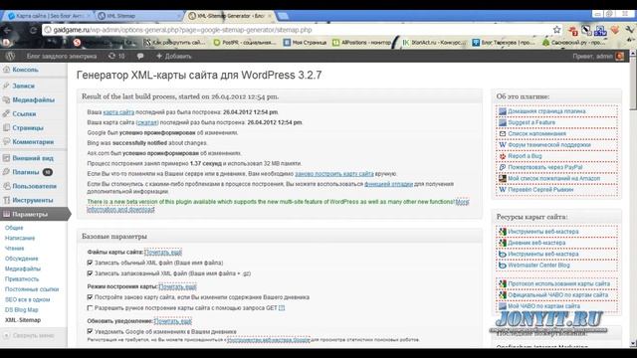Follow the сжатая sitemap link
Viewport: 637px width, 358px height.
[x=147, y=122]
